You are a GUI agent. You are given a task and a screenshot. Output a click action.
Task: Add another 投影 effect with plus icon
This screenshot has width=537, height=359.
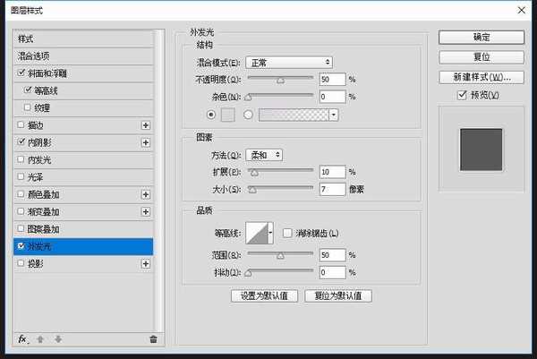click(146, 264)
